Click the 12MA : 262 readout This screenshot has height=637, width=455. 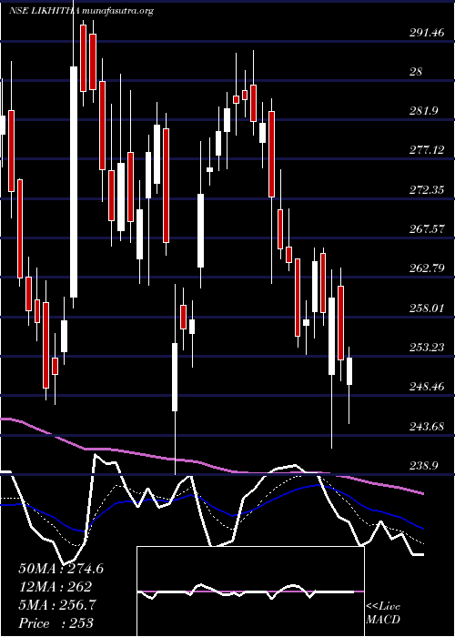click(x=55, y=587)
